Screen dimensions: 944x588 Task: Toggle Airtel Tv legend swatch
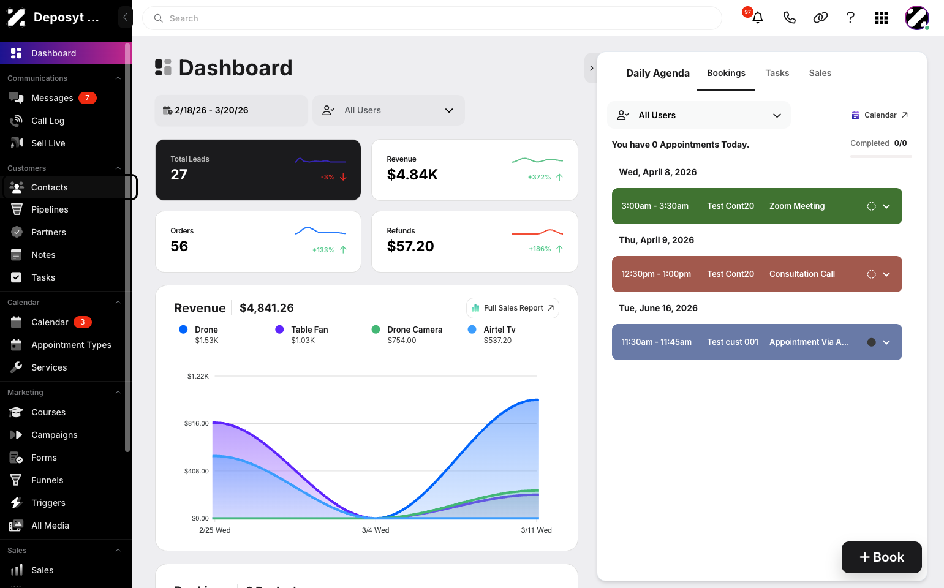(x=472, y=330)
